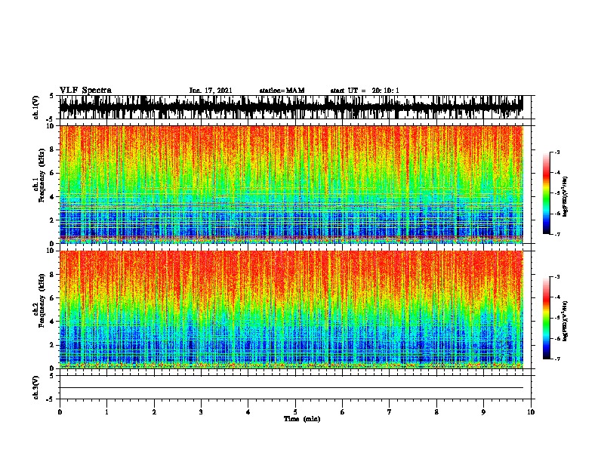The height and width of the screenshot is (462, 598).
Task: Click the "start UT = 20:10:1" text
Action: point(365,91)
